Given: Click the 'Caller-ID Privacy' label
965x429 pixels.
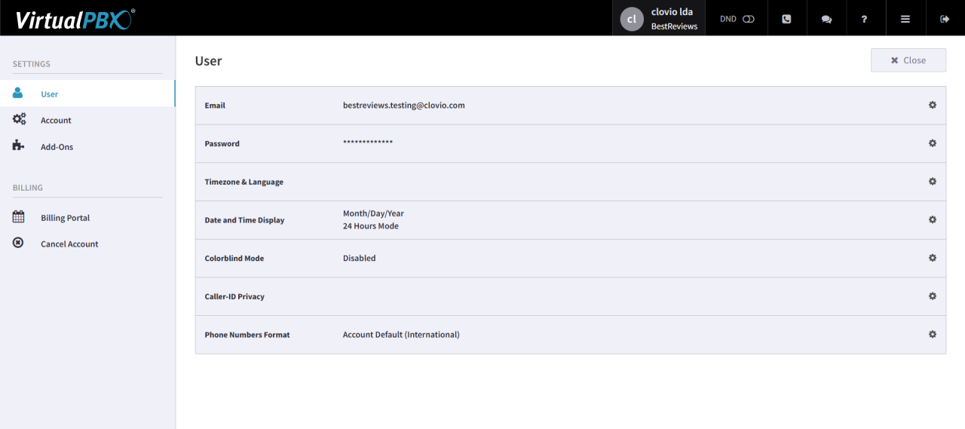Looking at the screenshot, I should coord(234,296).
